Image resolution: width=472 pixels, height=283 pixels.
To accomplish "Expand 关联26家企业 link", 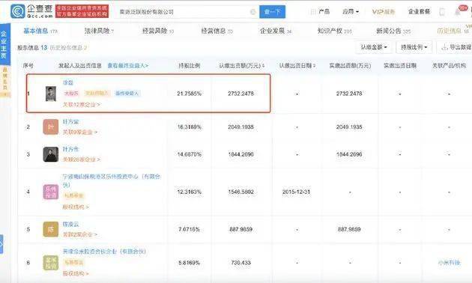I will coord(81,159).
